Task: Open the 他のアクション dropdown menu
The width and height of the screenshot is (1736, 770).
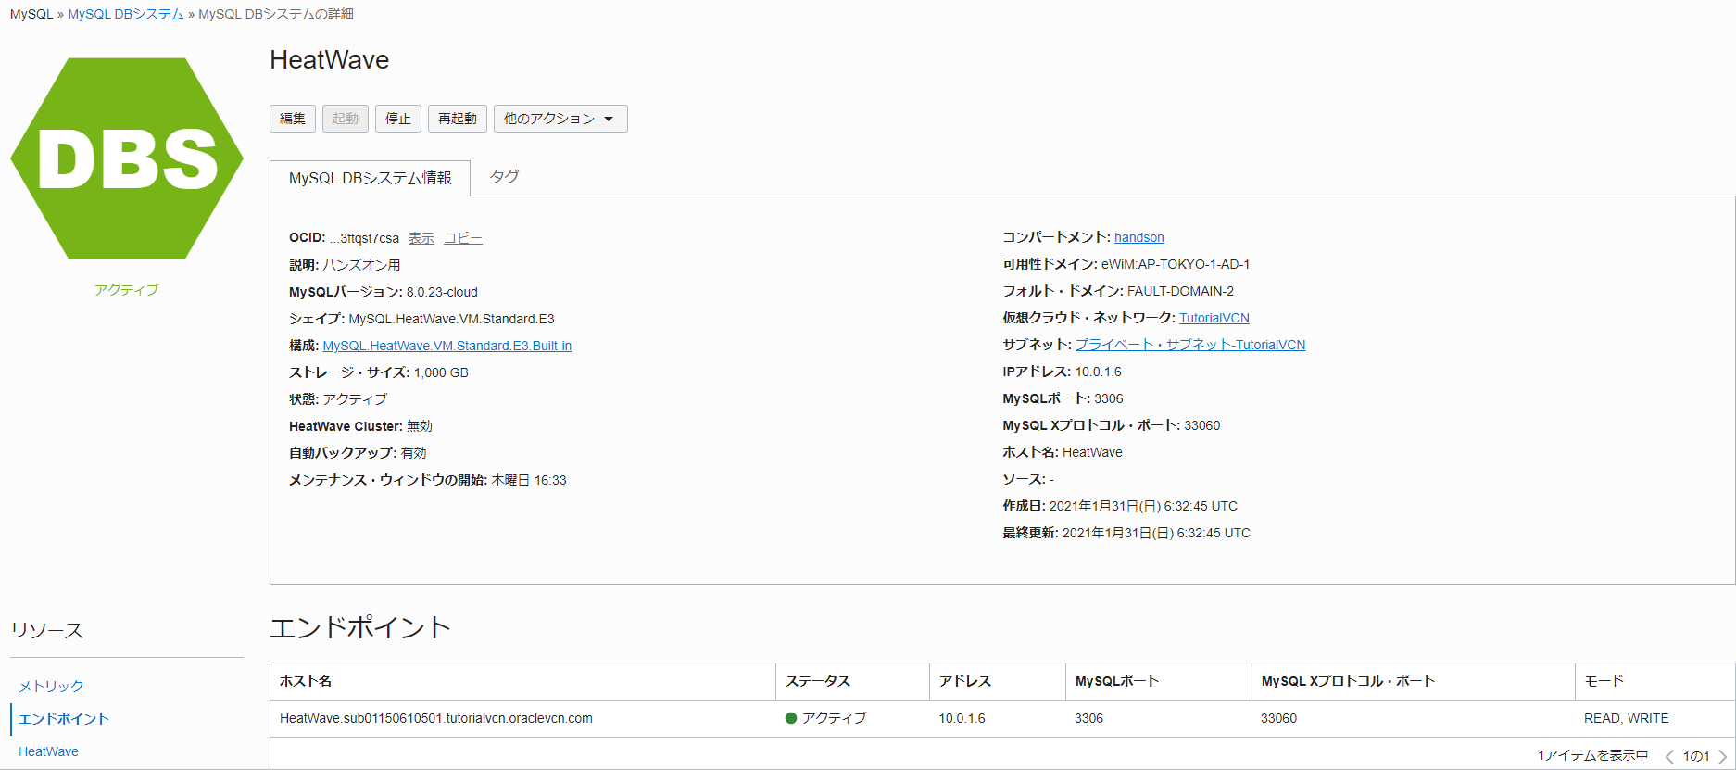Action: pos(560,119)
